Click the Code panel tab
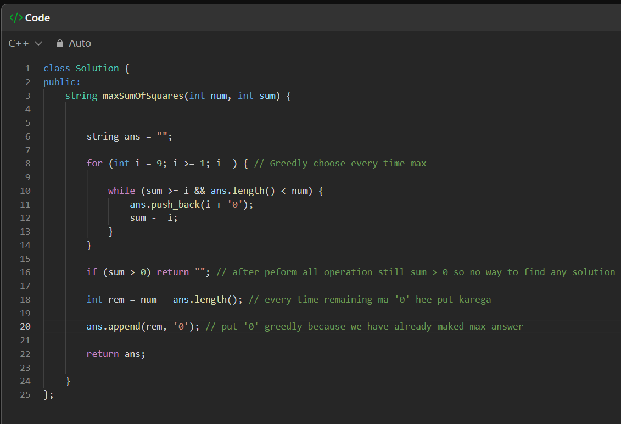The image size is (621, 424). tap(30, 18)
